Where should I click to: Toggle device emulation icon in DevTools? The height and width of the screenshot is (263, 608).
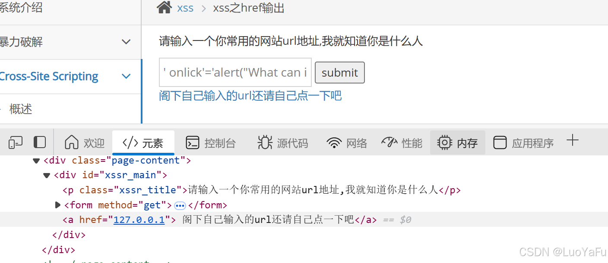click(15, 142)
